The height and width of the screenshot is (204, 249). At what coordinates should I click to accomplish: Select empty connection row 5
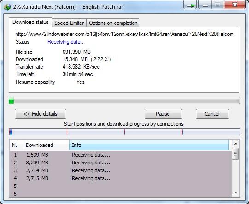[x=121, y=186]
